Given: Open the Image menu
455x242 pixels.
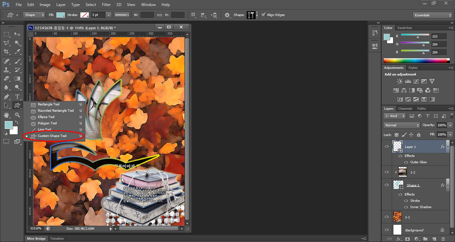Looking at the screenshot, I should pyautogui.click(x=45, y=5).
